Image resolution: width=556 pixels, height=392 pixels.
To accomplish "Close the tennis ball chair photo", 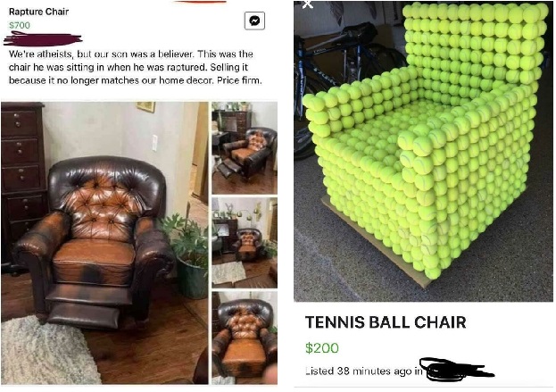I will tap(308, 4).
